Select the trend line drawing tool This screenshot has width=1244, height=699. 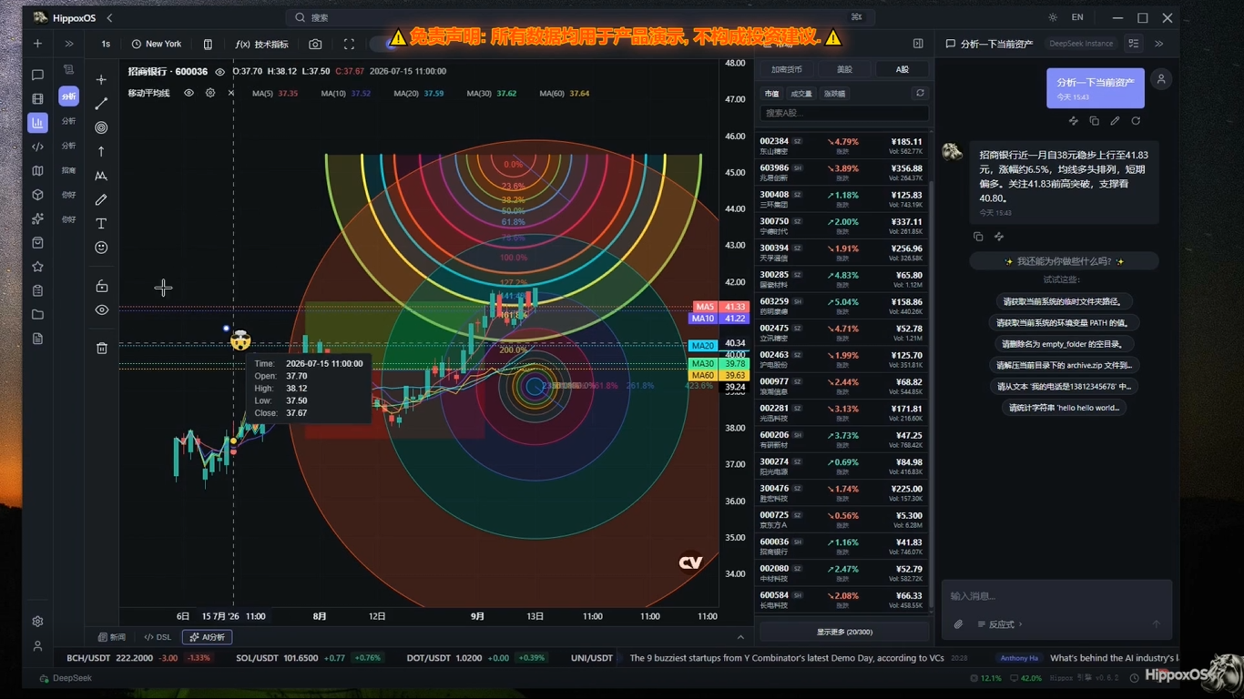point(101,104)
